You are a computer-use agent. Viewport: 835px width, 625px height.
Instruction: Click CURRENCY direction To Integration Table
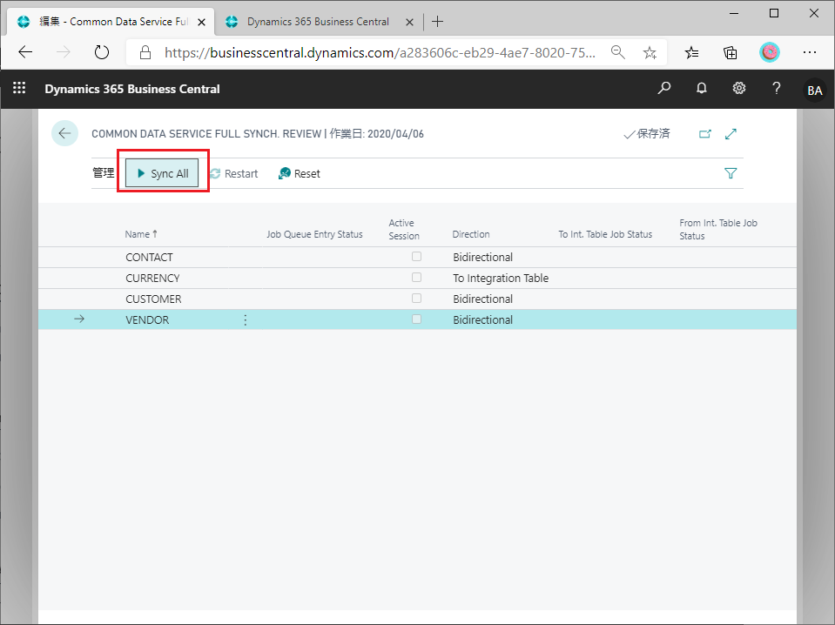(x=501, y=278)
